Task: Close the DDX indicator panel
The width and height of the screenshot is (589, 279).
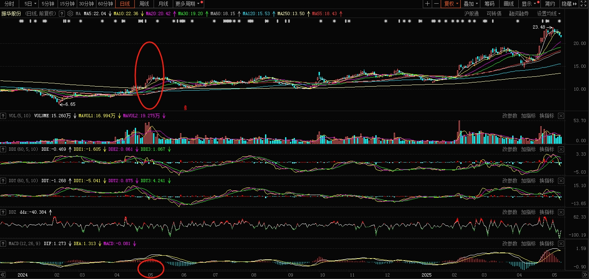Action: coord(561,150)
